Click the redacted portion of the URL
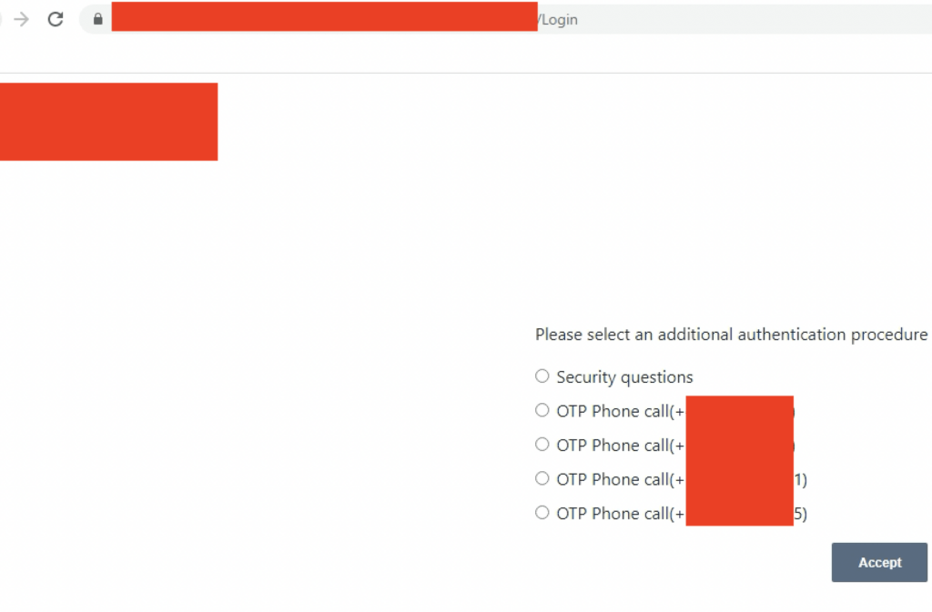Image resolution: width=932 pixels, height=612 pixels. point(324,17)
